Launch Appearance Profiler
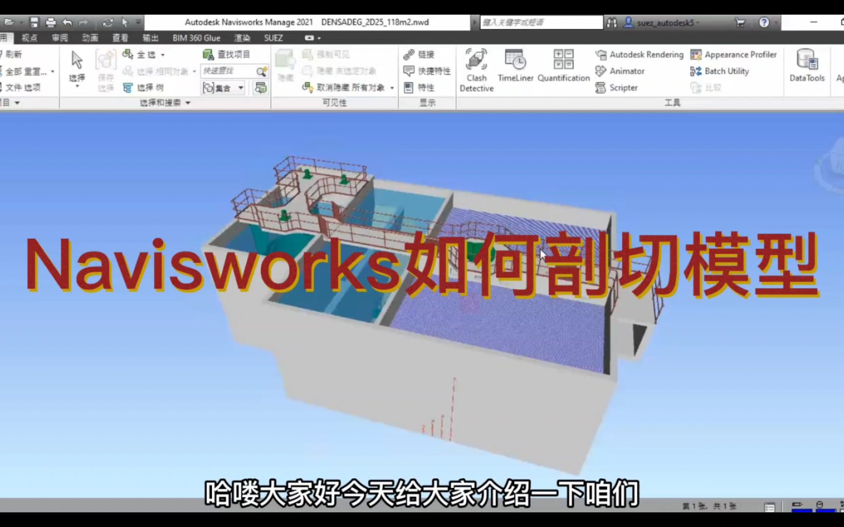 (734, 55)
